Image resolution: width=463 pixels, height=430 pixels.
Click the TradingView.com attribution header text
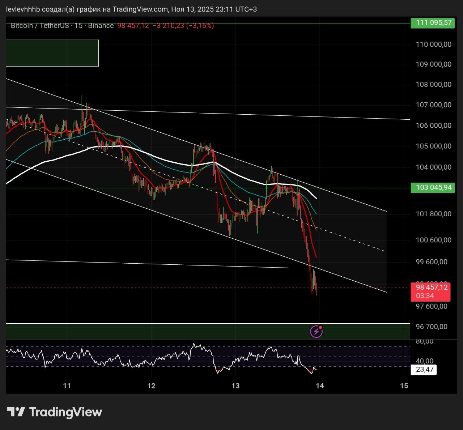[x=131, y=9]
